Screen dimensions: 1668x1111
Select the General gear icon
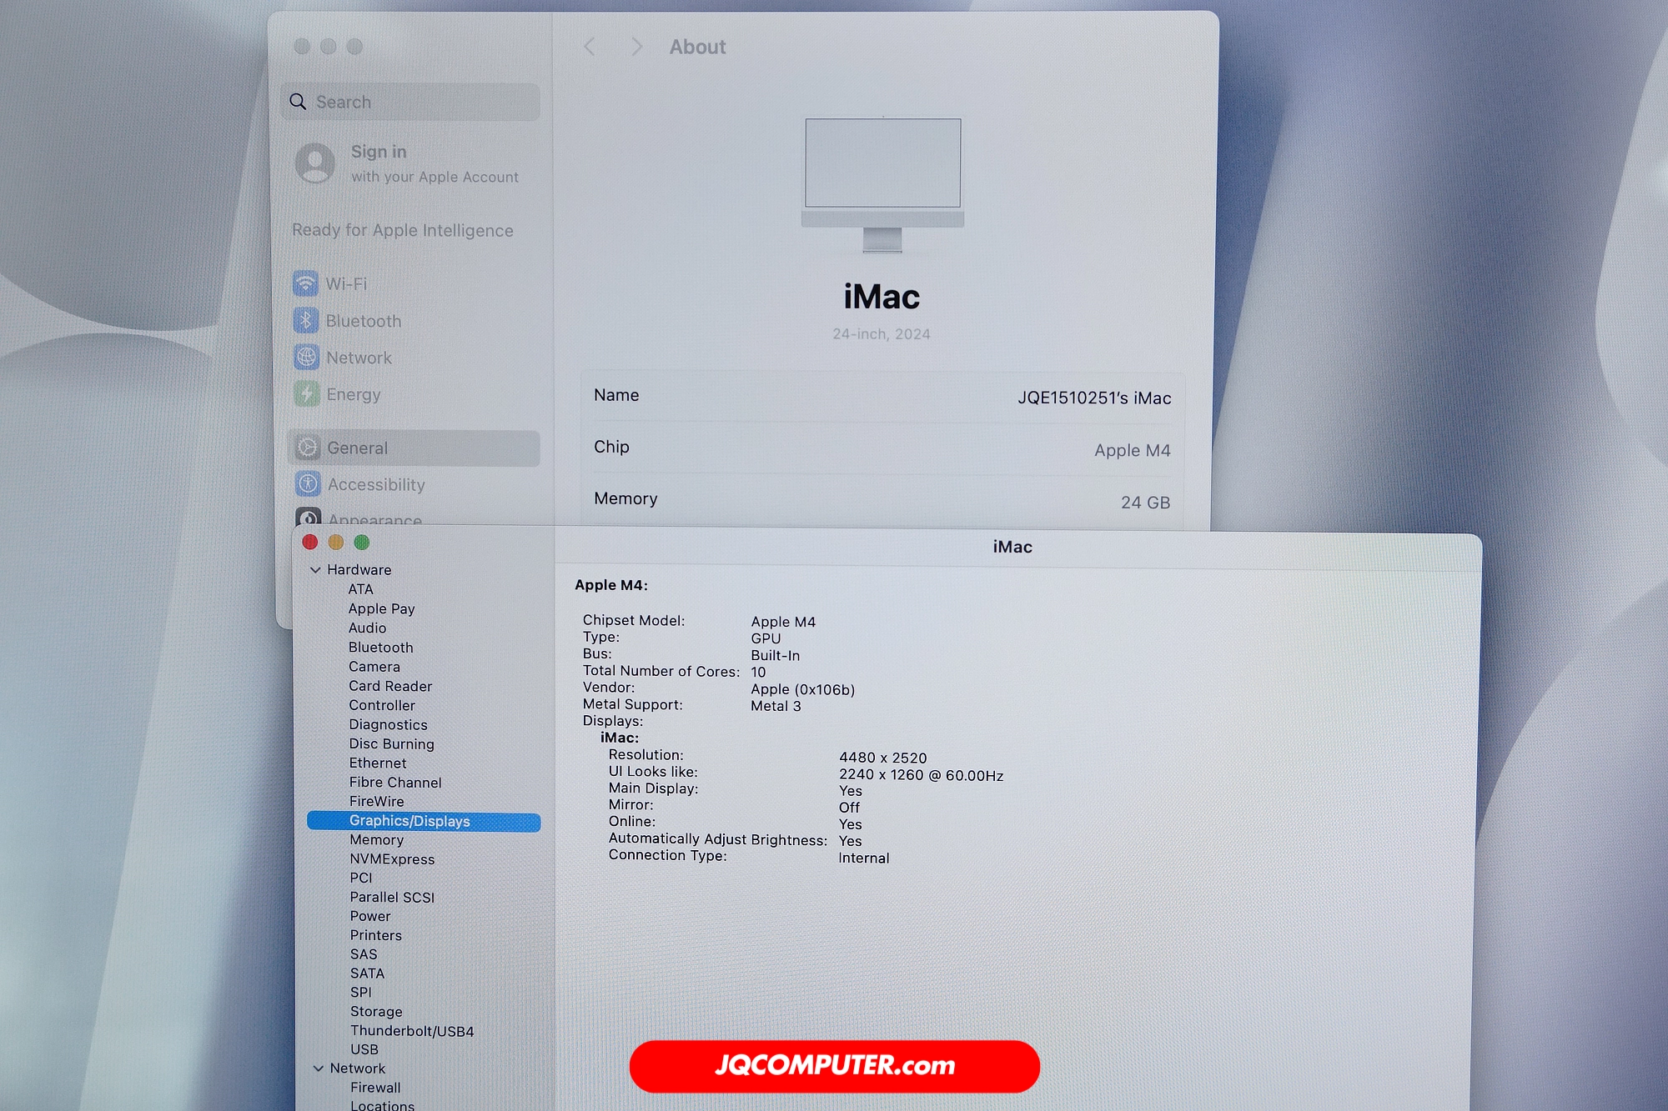click(307, 448)
